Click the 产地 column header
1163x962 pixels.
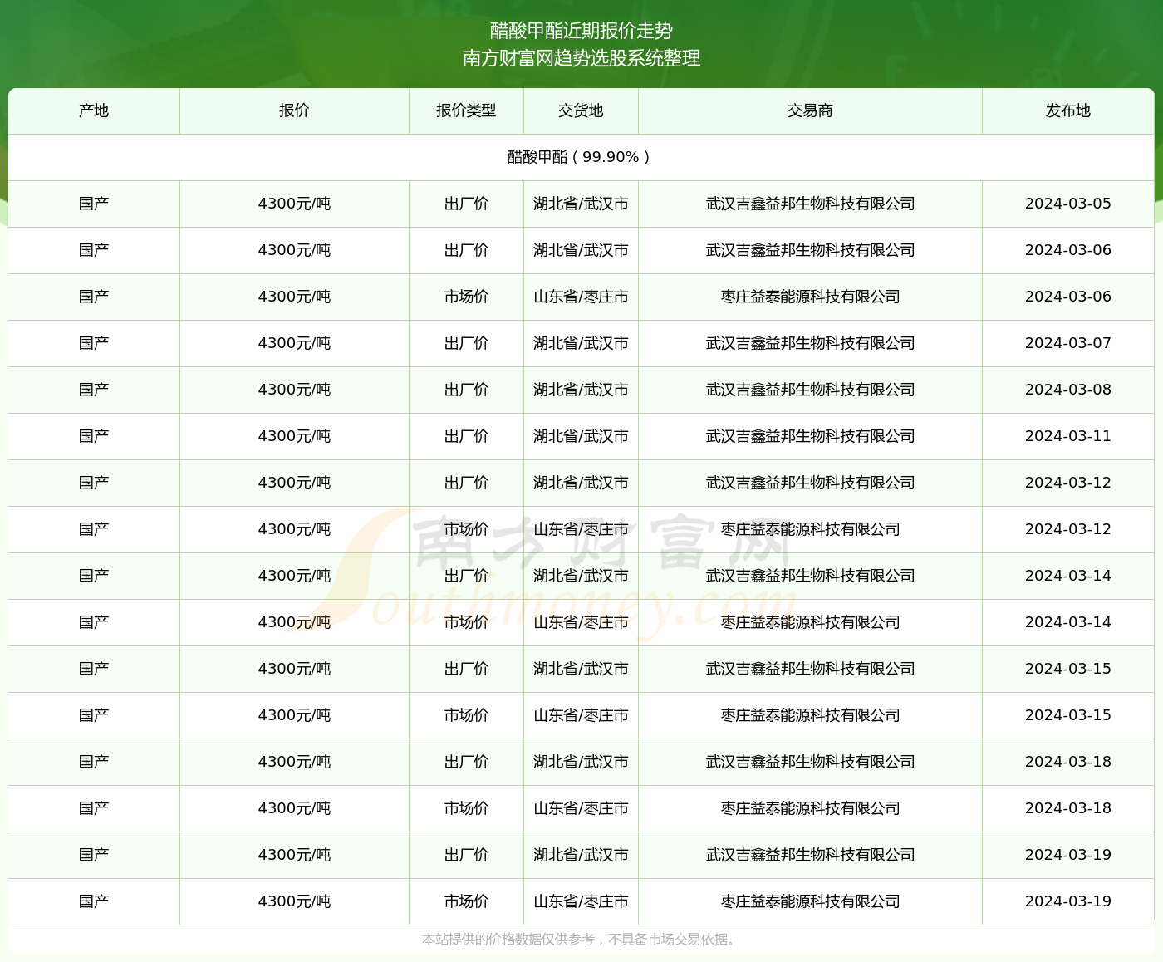(x=94, y=110)
